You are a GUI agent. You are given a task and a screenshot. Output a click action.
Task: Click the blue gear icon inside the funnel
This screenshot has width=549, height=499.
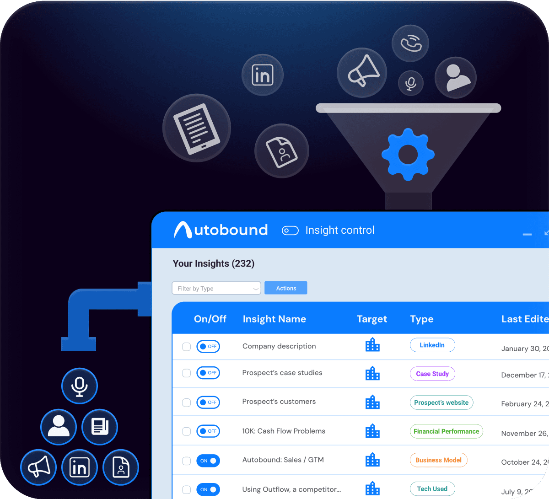[x=407, y=154]
